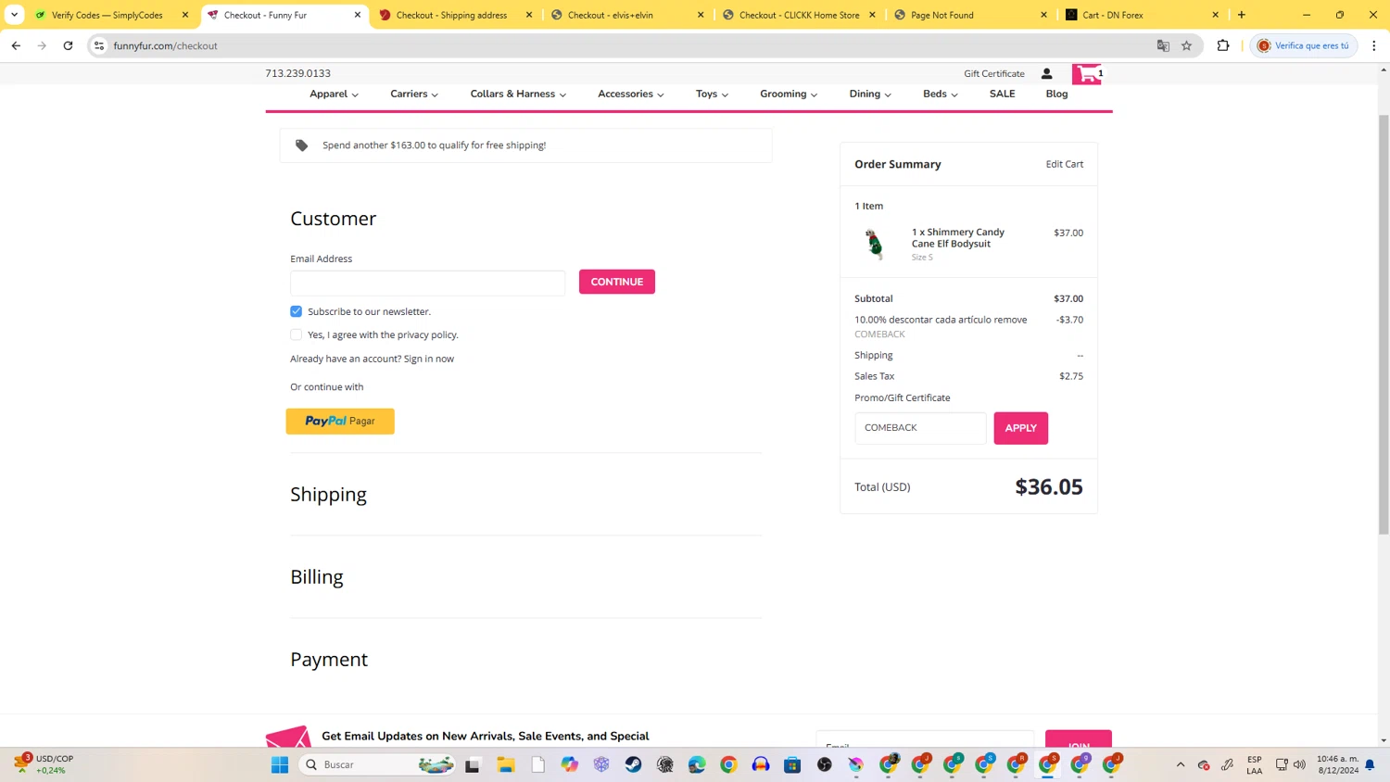
Task: Expand the Carriers menu
Action: pos(414,94)
